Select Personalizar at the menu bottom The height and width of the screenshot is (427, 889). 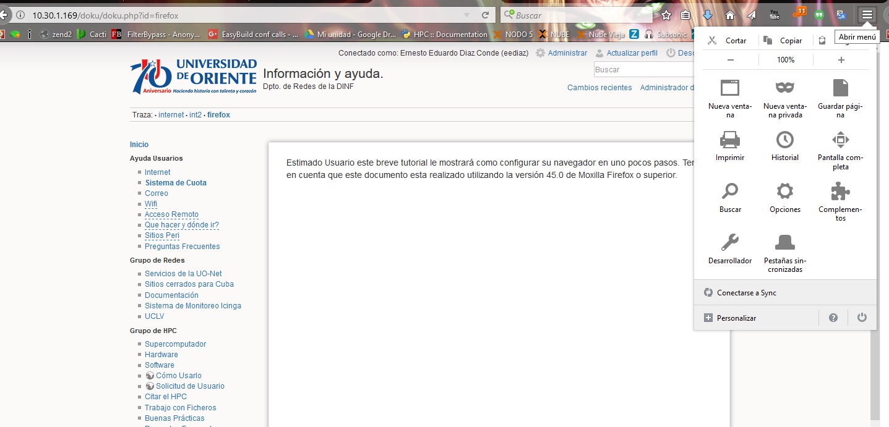736,318
